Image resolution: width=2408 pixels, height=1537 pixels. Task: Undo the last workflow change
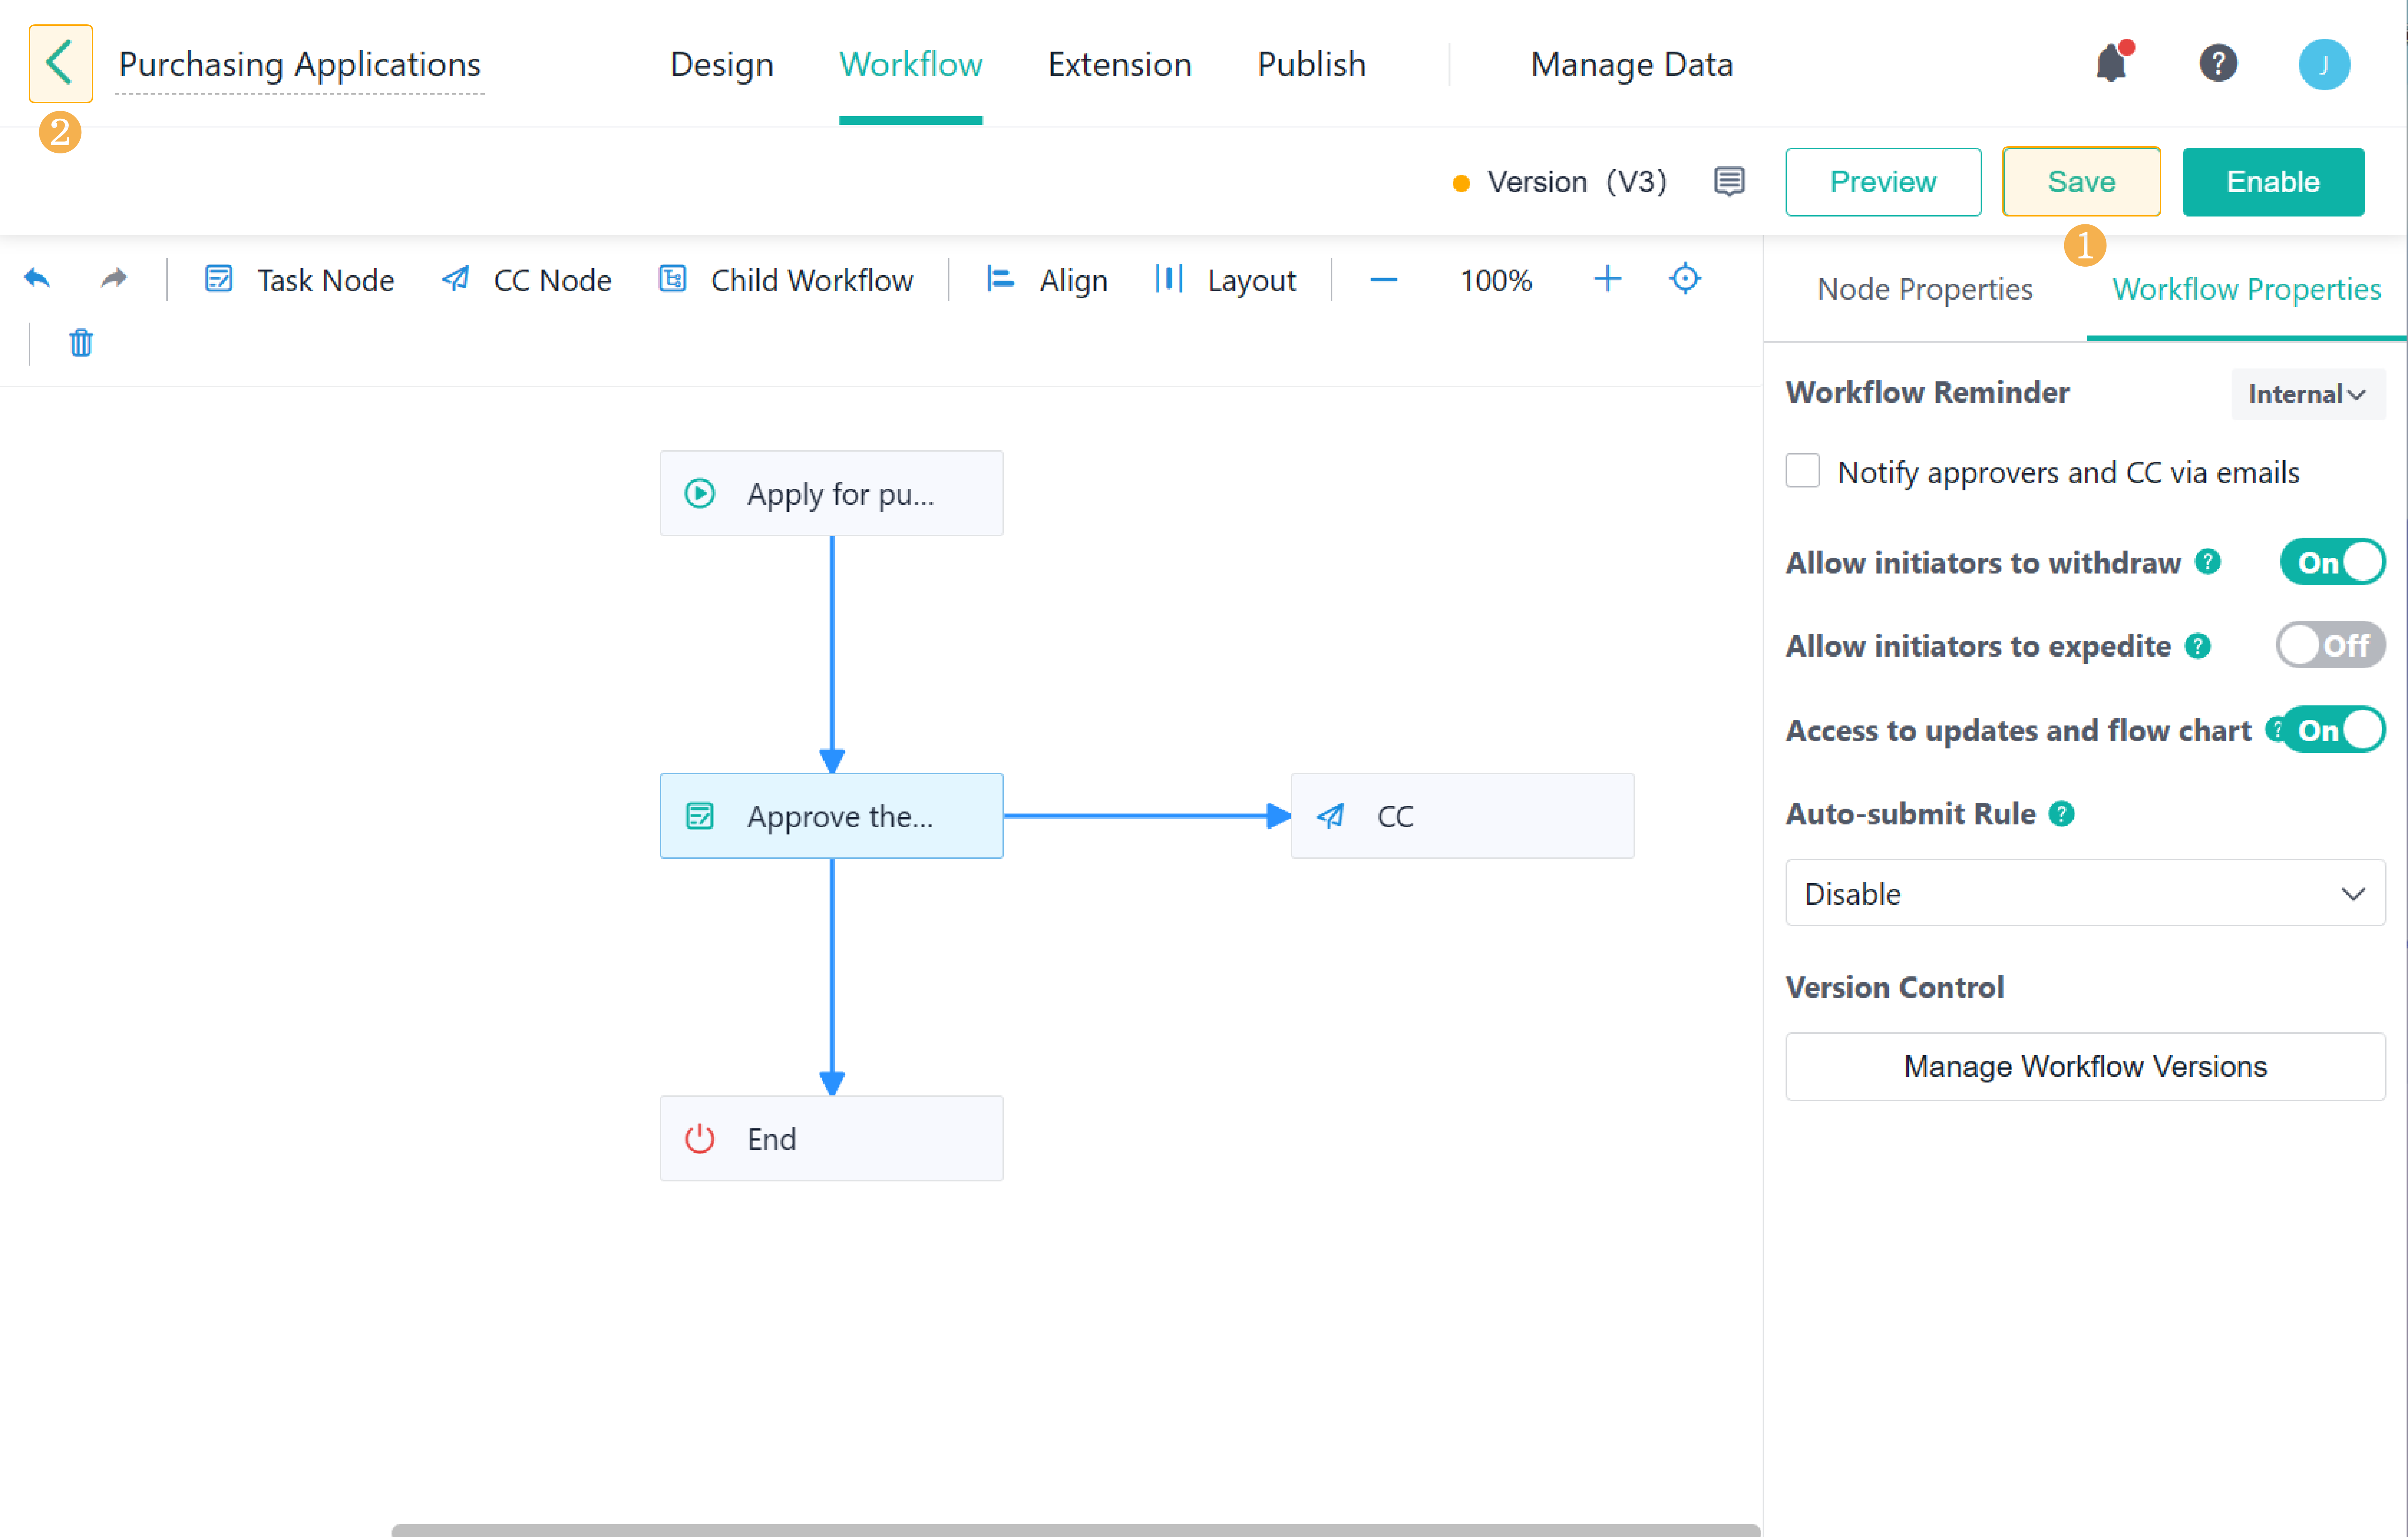tap(37, 279)
